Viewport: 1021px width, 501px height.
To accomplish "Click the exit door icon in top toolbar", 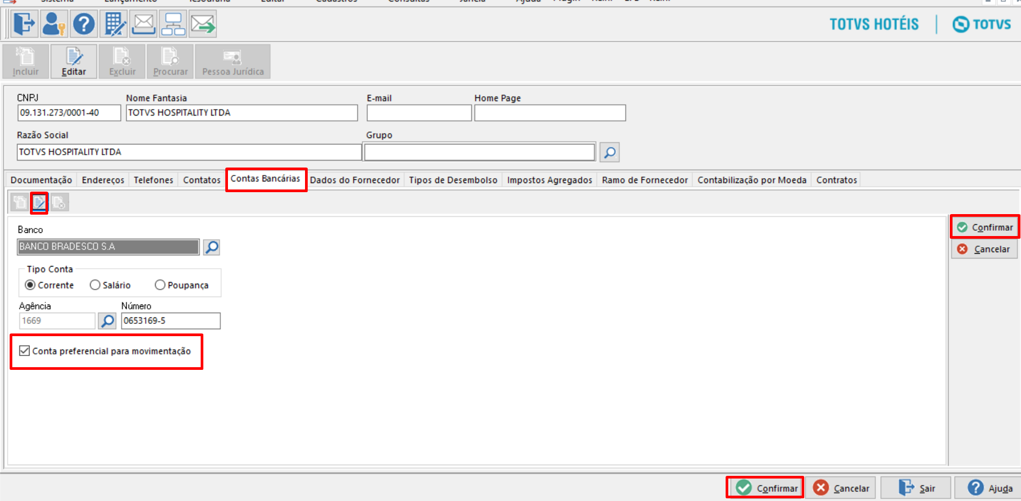I will click(x=24, y=24).
